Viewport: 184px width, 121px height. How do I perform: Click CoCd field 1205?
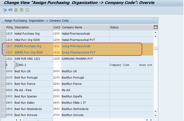tap(57, 59)
